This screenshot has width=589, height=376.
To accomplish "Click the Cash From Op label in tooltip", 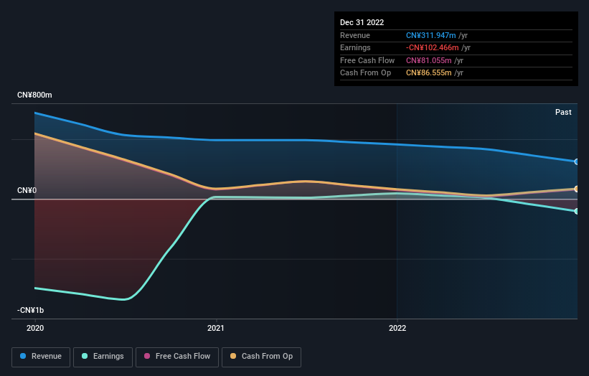I will [365, 73].
